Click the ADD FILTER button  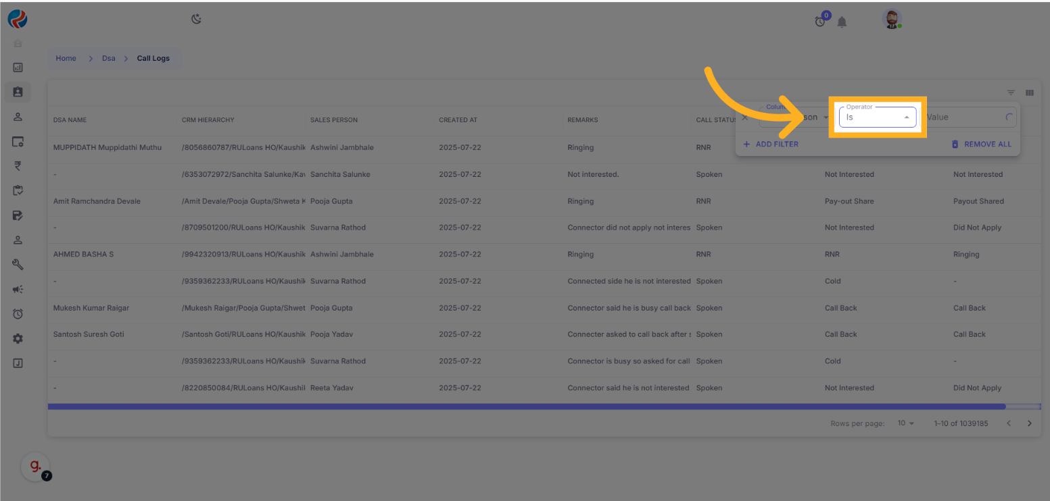pos(771,144)
